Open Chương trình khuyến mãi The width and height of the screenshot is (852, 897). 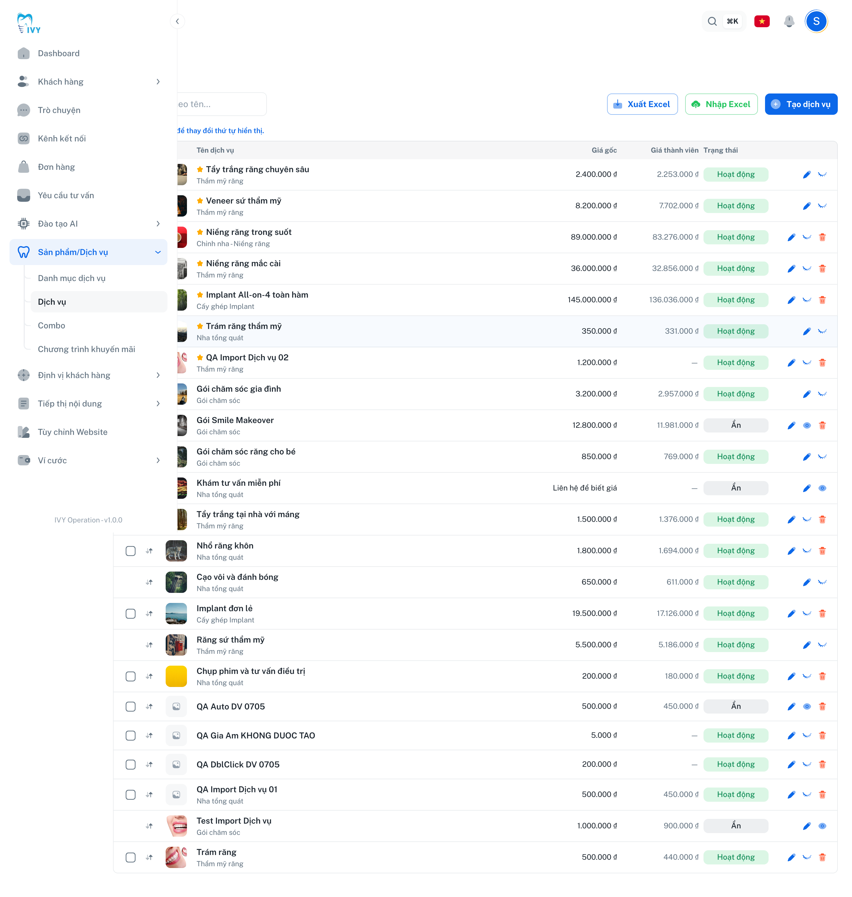point(99,349)
